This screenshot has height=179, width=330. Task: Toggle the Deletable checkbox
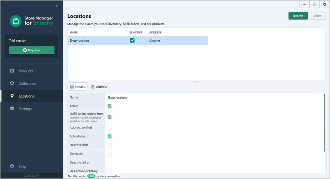[109, 154]
